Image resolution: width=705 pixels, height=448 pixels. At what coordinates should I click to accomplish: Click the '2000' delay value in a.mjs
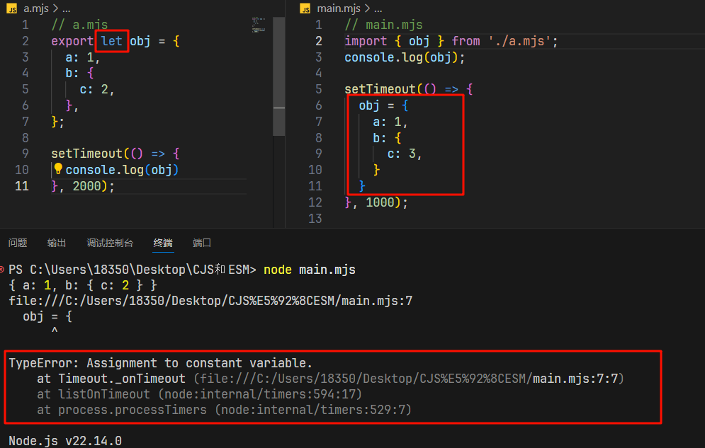coord(86,186)
